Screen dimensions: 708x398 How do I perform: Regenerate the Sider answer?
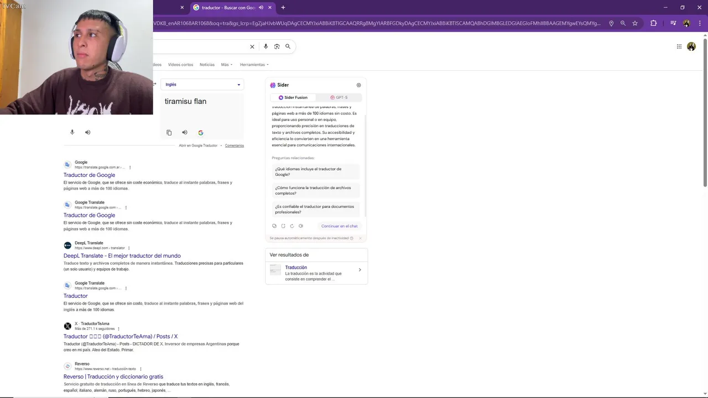pos(292,226)
